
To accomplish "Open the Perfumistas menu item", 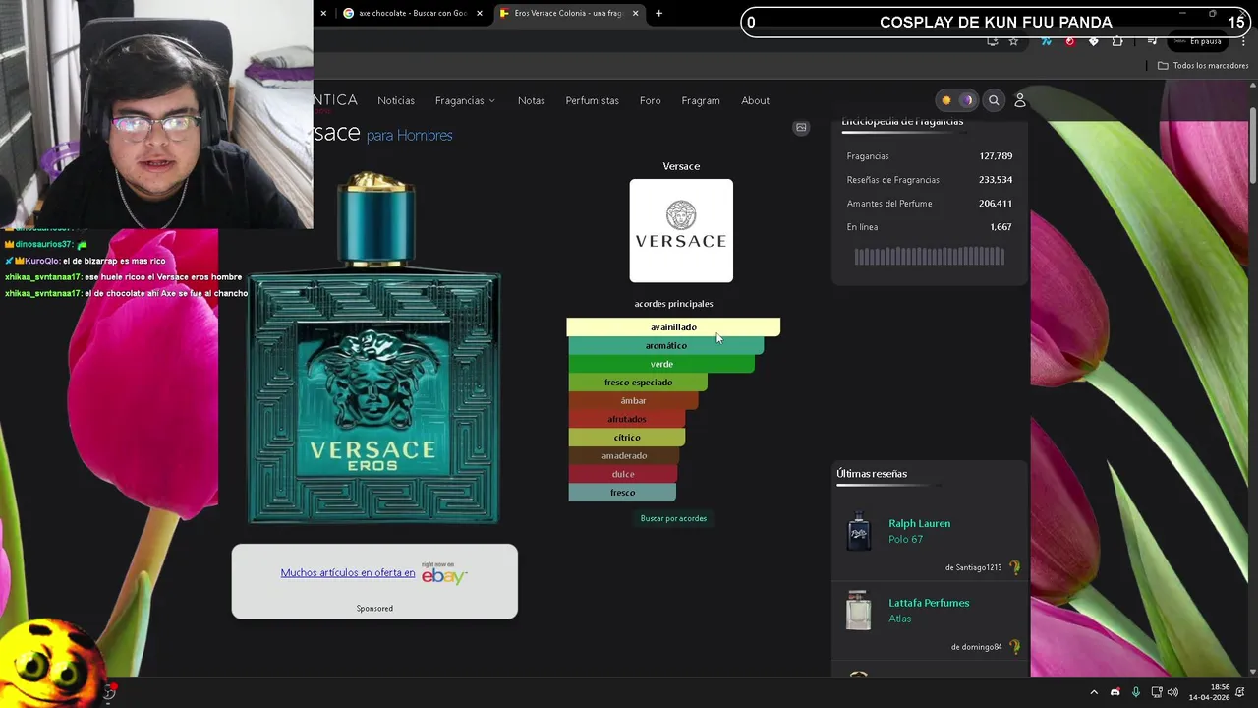I will pos(592,100).
